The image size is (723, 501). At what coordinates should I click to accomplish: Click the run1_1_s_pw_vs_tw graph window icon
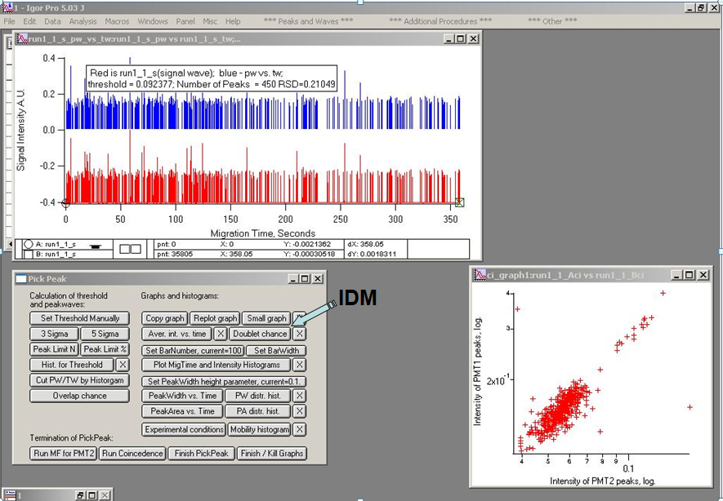pyautogui.click(x=22, y=38)
